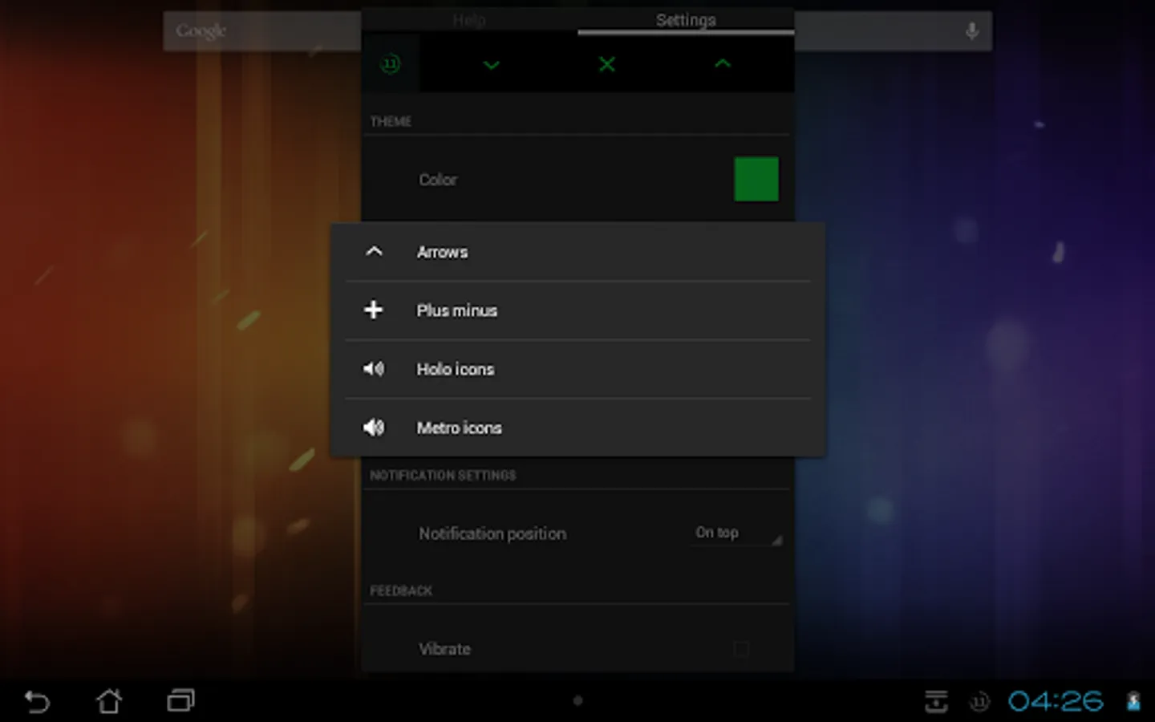
Task: Open the green theme color swatch
Action: pos(756,179)
